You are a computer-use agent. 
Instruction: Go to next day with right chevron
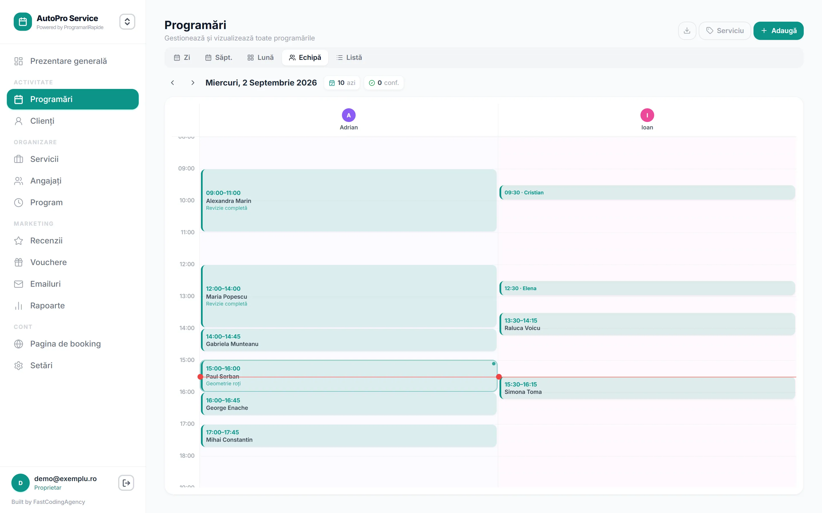point(193,83)
